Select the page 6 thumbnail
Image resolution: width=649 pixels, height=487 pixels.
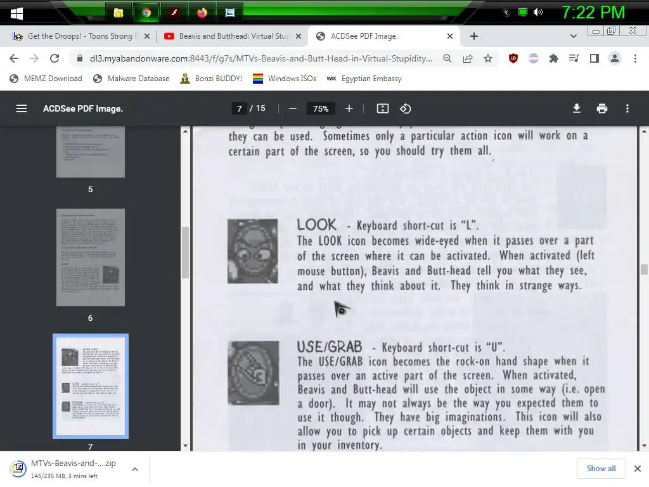click(91, 257)
